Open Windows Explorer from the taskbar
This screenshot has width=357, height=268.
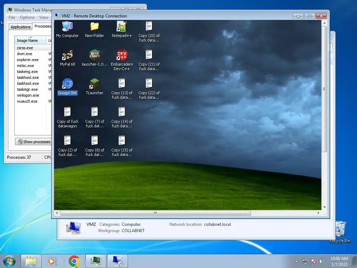[31, 261]
